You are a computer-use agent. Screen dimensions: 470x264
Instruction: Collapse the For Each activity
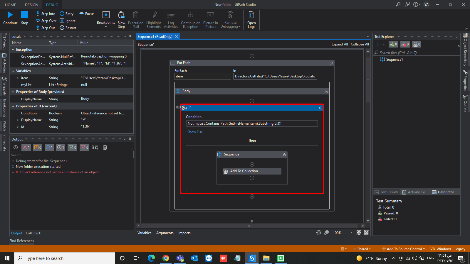tap(331, 63)
